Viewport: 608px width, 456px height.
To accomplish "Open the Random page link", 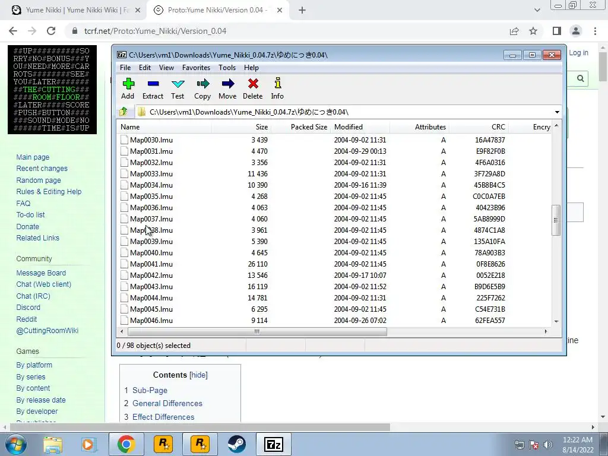I will click(x=39, y=180).
